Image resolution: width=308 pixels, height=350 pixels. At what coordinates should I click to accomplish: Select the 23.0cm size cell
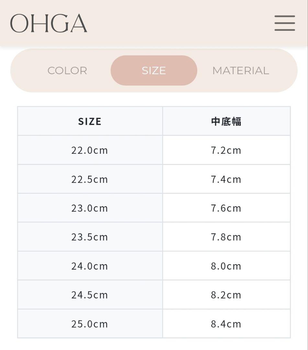point(90,208)
